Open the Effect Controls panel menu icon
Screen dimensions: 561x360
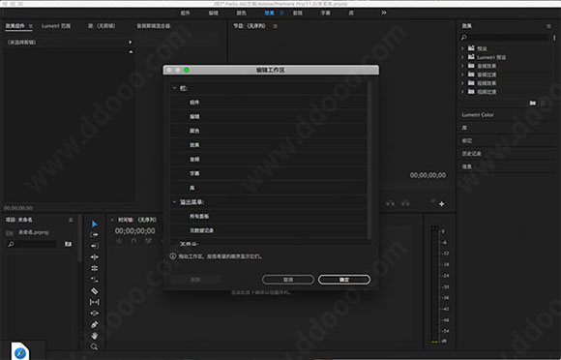point(30,26)
